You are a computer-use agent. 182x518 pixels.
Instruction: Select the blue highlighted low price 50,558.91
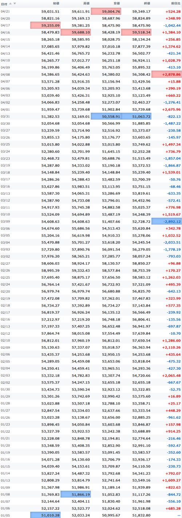[106, 116]
